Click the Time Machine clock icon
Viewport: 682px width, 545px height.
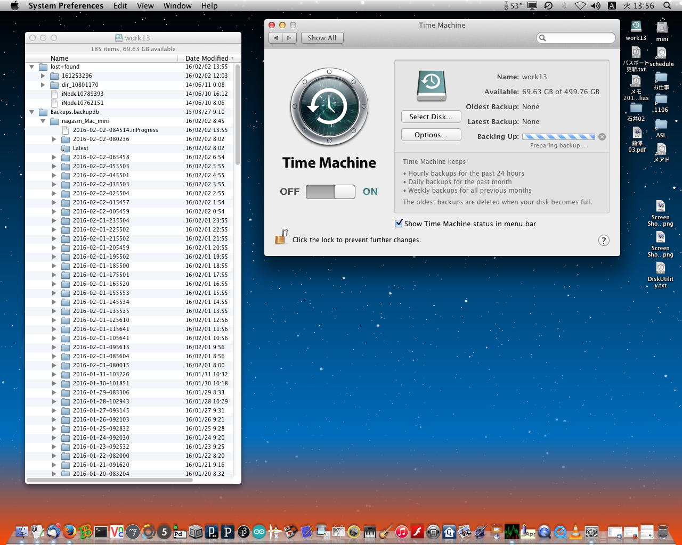tap(329, 108)
